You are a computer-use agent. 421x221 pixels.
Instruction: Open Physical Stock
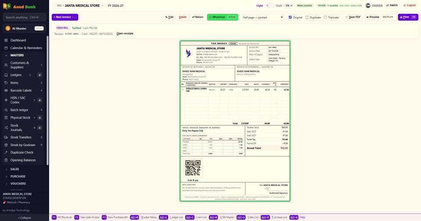20,118
